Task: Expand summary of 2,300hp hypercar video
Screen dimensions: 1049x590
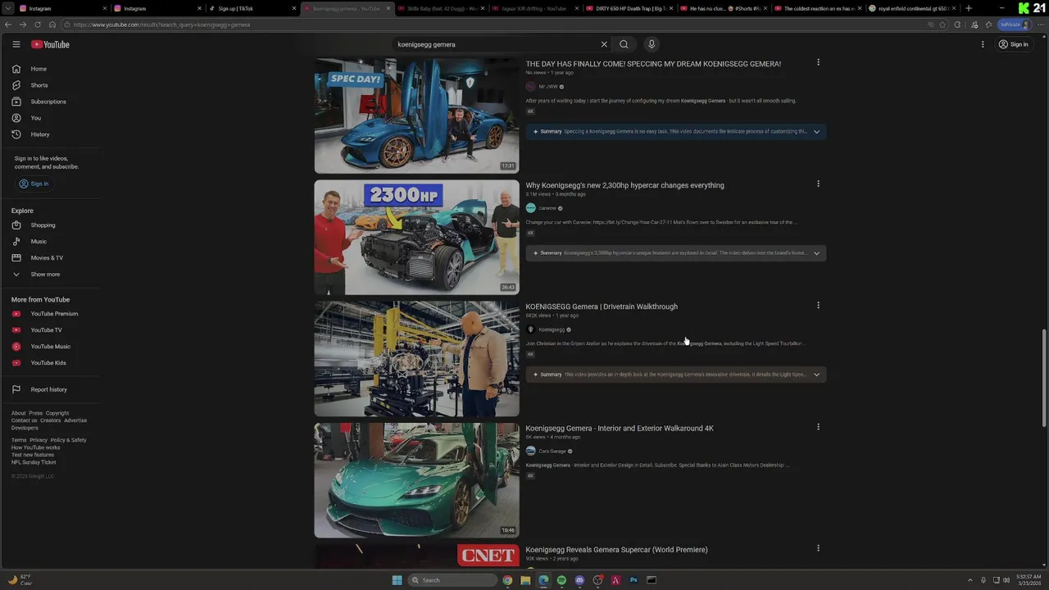Action: coord(816,253)
